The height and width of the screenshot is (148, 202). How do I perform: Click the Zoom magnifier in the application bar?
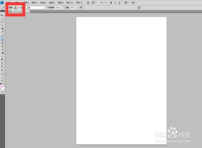(x=115, y=2)
